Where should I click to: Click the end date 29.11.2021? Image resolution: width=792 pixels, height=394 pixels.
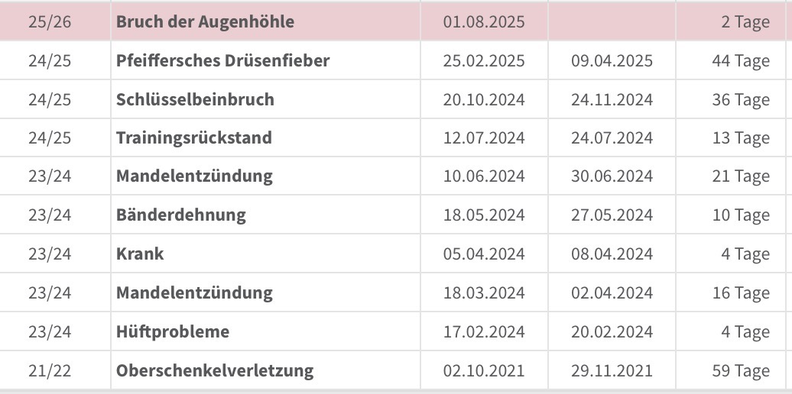pos(612,371)
